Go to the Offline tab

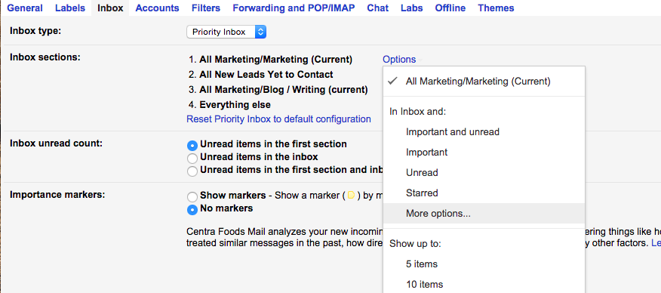tap(450, 8)
